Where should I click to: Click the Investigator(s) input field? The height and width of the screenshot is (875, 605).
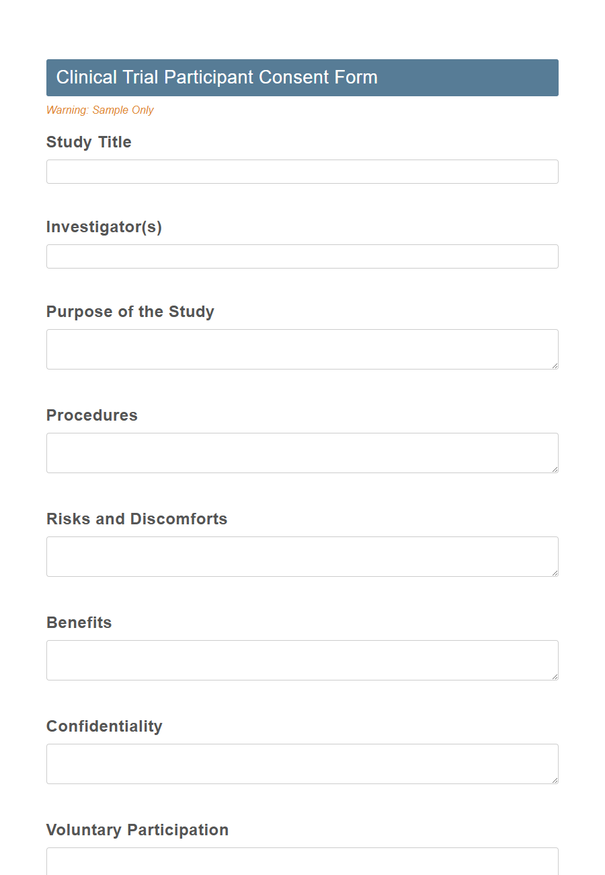302,256
